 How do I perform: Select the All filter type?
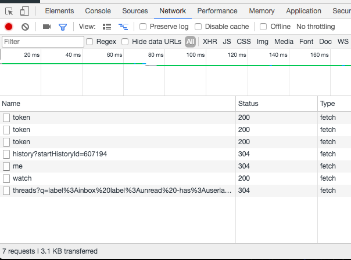click(x=190, y=42)
